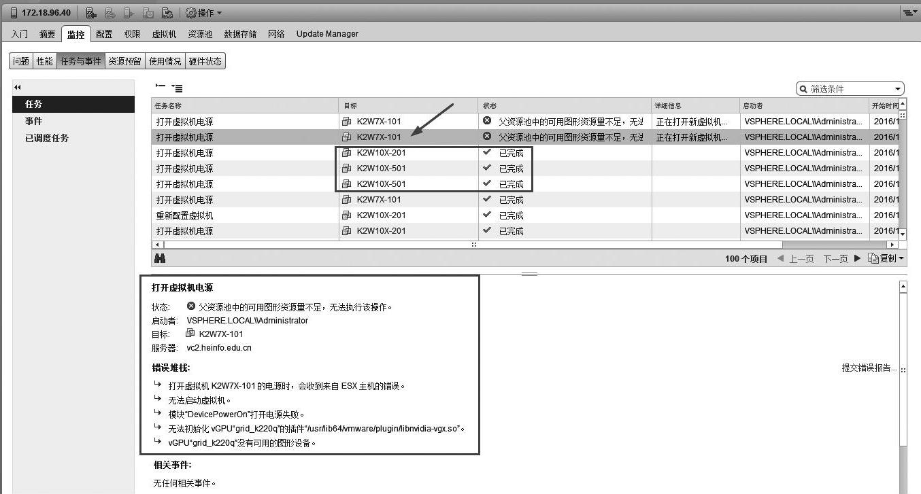Click the task table's vertical scrollbar down arrow

pyautogui.click(x=903, y=234)
